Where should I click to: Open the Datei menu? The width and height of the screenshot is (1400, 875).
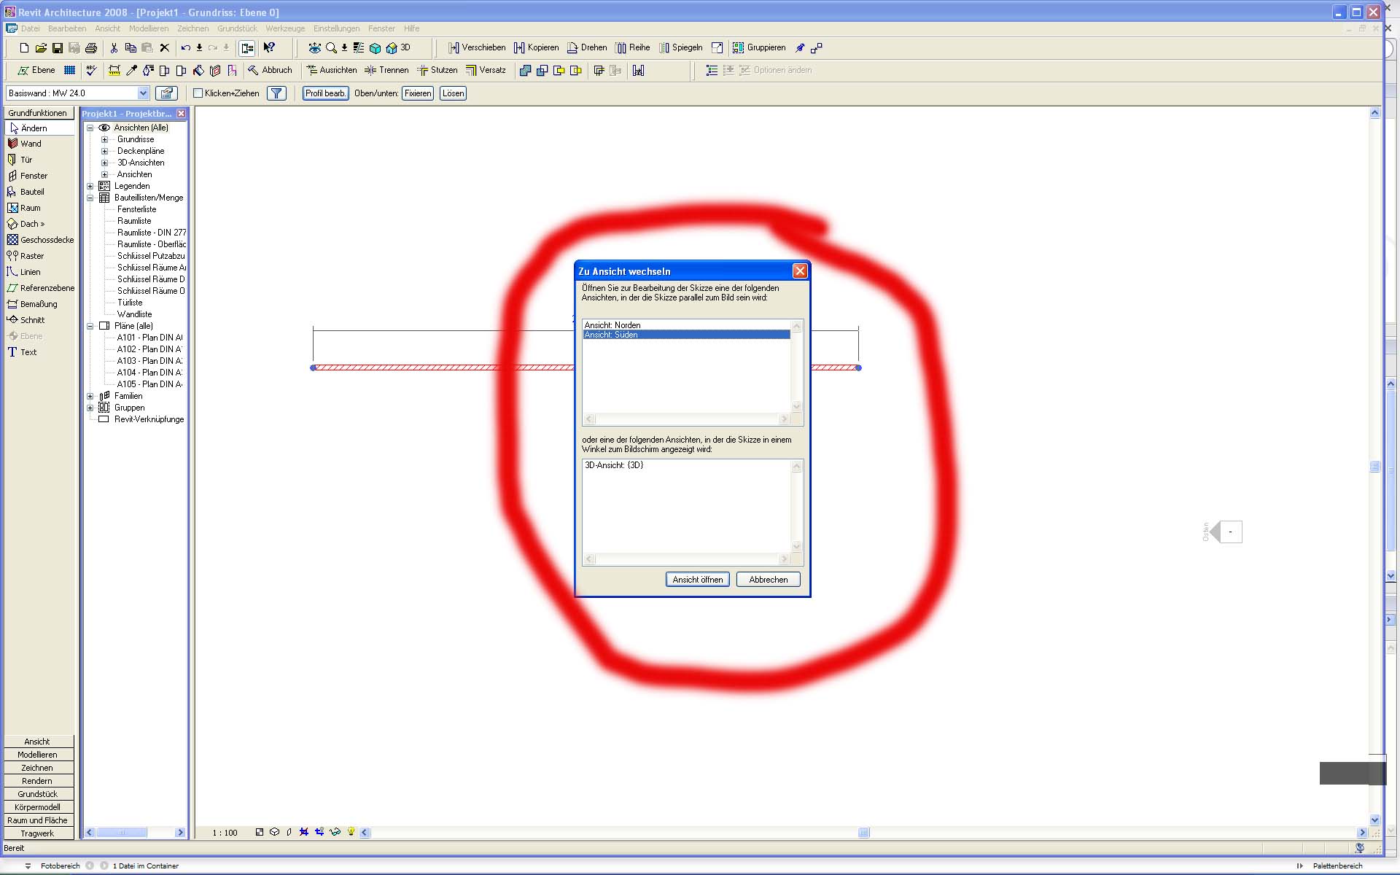[31, 28]
